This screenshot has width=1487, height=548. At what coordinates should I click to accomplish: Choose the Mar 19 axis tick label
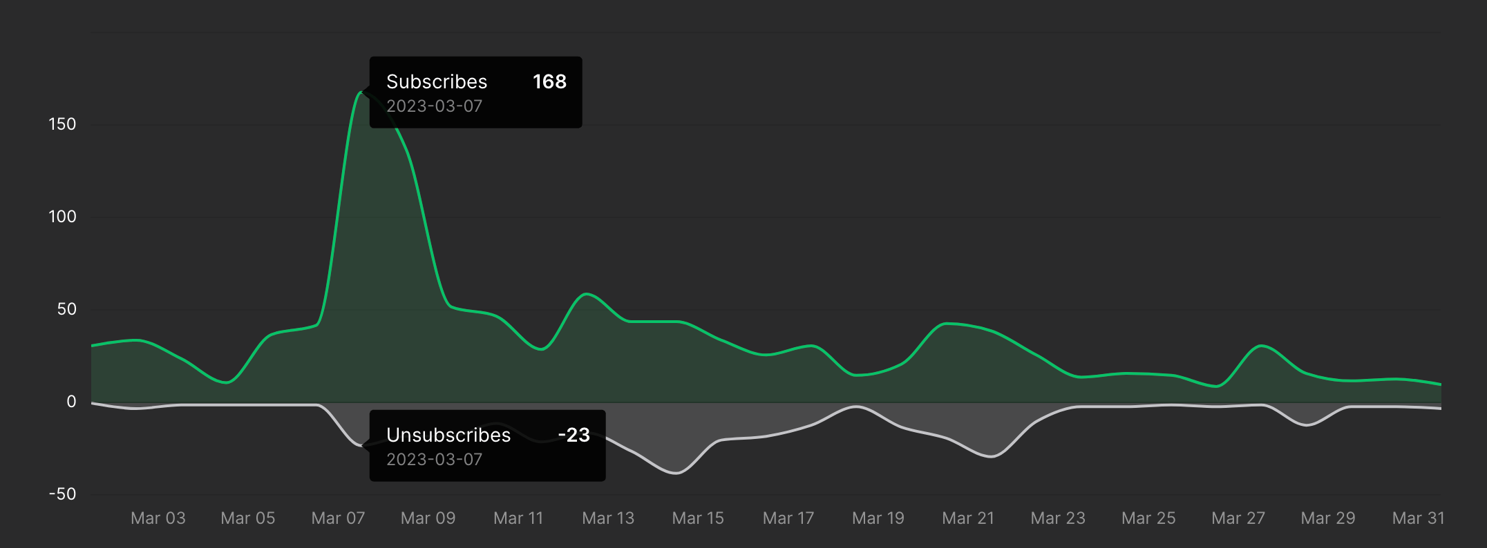(x=878, y=518)
